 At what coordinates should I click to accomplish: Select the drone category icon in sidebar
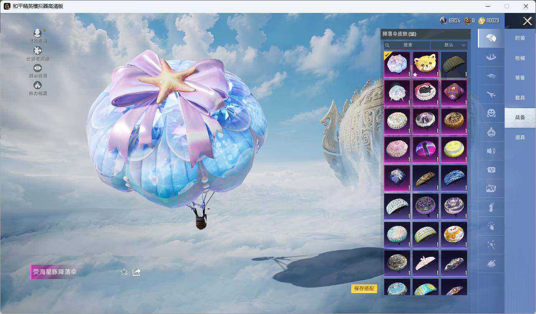click(491, 76)
